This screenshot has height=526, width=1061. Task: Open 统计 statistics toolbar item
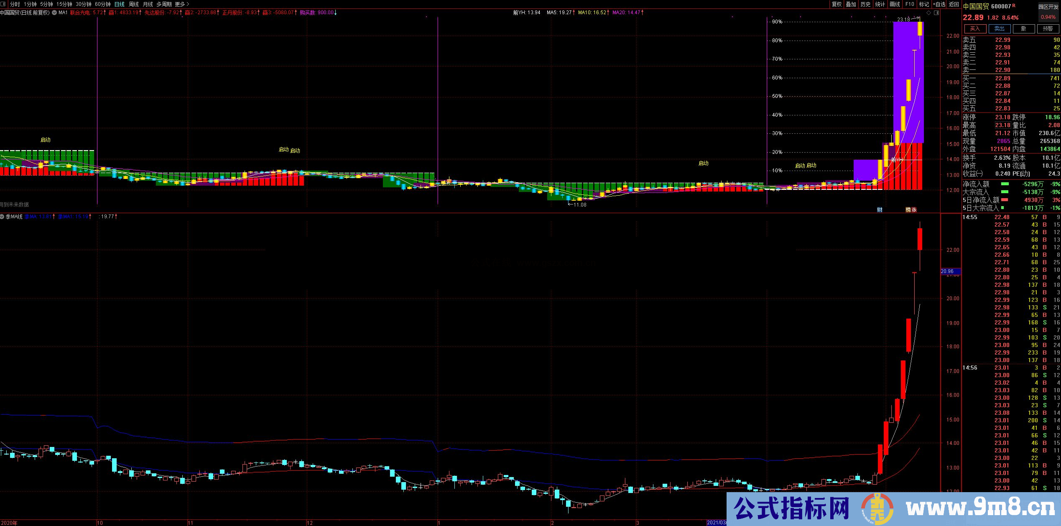[880, 4]
